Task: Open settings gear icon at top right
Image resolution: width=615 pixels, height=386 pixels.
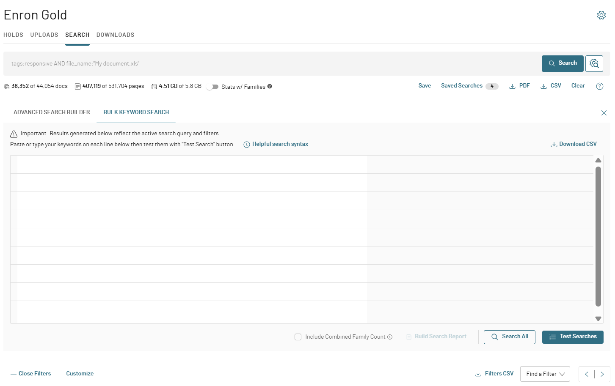Action: tap(601, 15)
